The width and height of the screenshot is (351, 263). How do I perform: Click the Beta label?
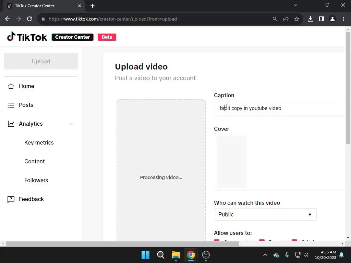(x=107, y=37)
